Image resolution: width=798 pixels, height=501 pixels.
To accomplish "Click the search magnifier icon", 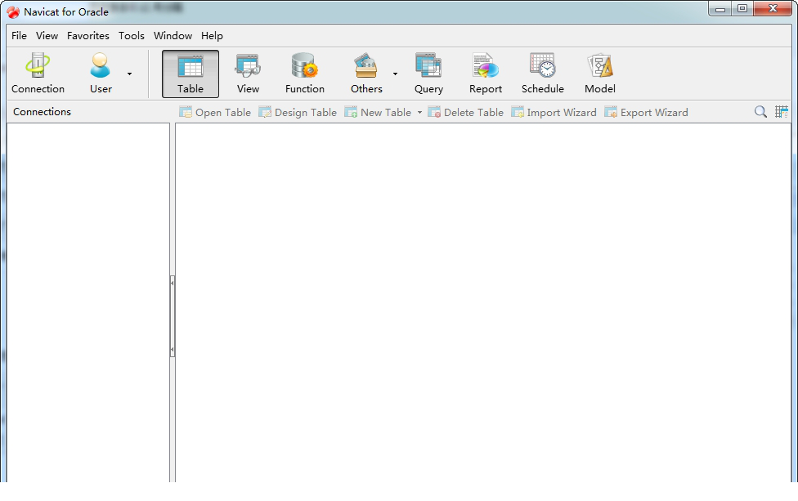I will (760, 112).
